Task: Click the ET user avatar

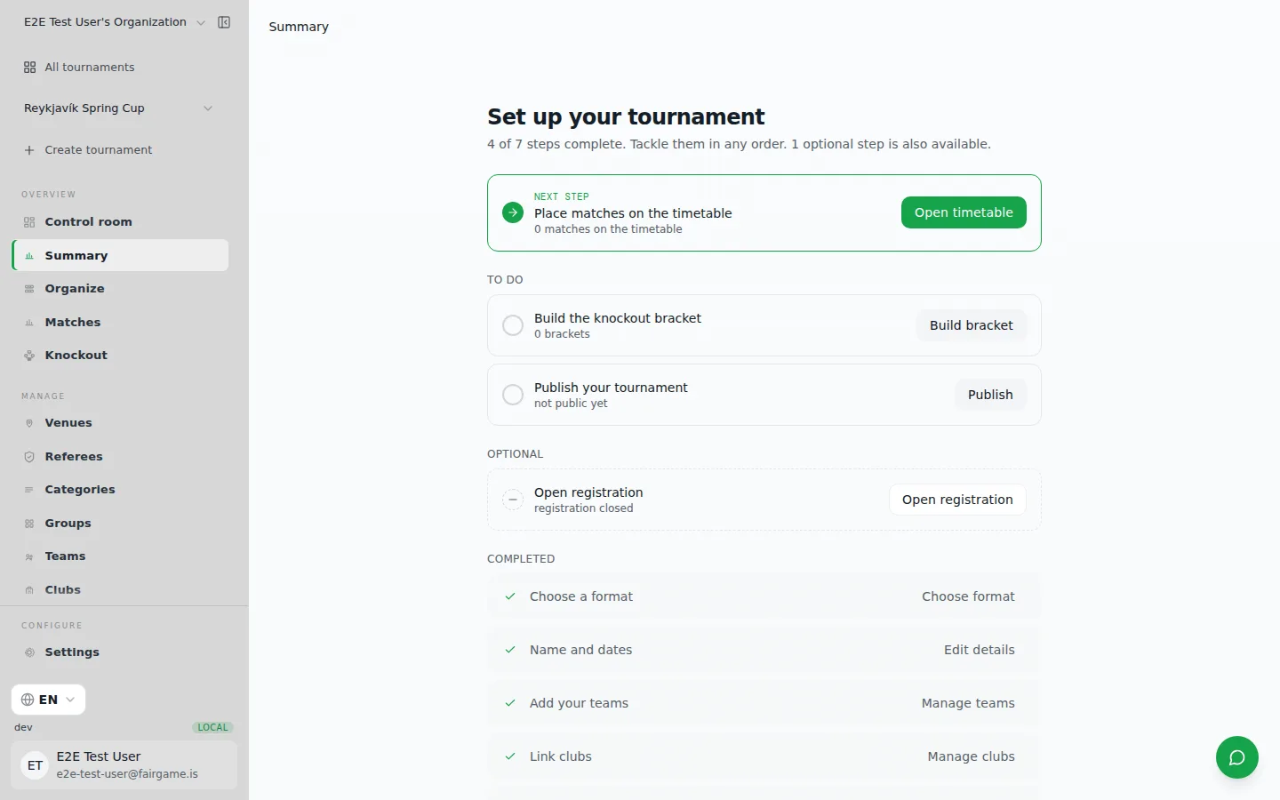Action: (x=35, y=765)
